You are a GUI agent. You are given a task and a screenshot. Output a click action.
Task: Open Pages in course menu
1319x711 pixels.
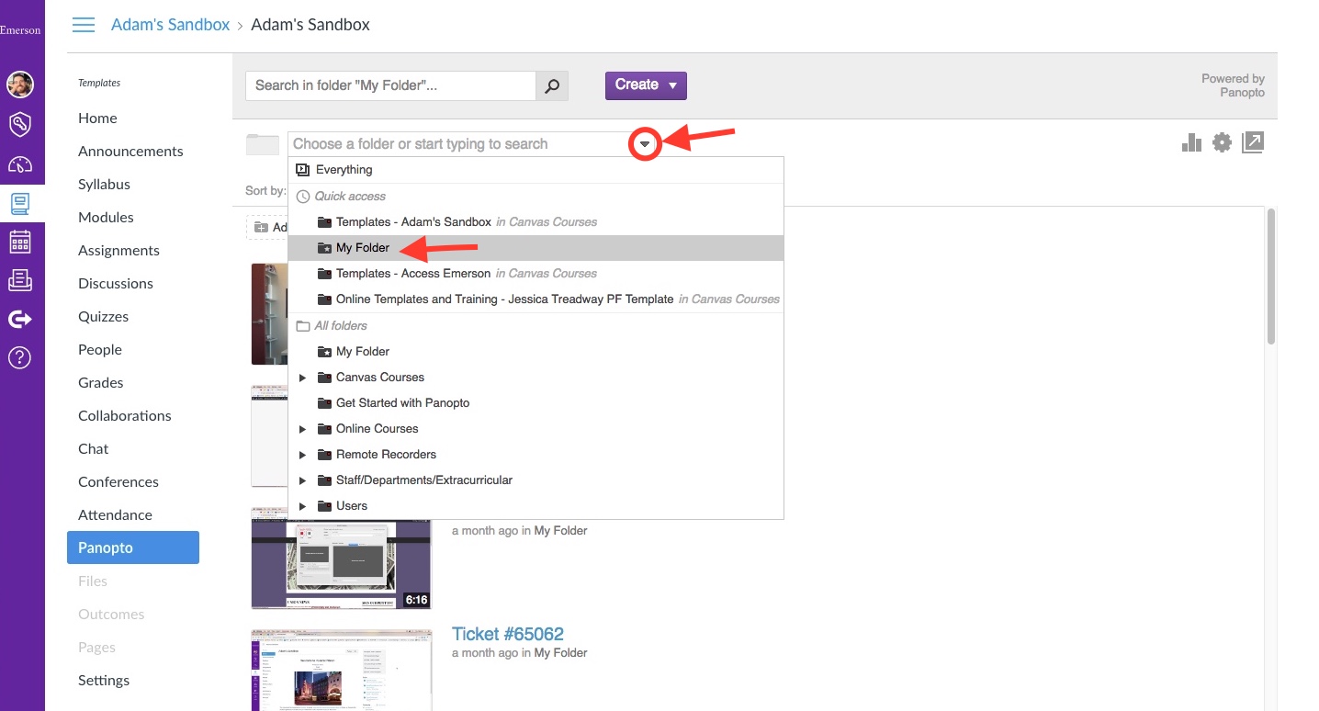click(x=96, y=648)
